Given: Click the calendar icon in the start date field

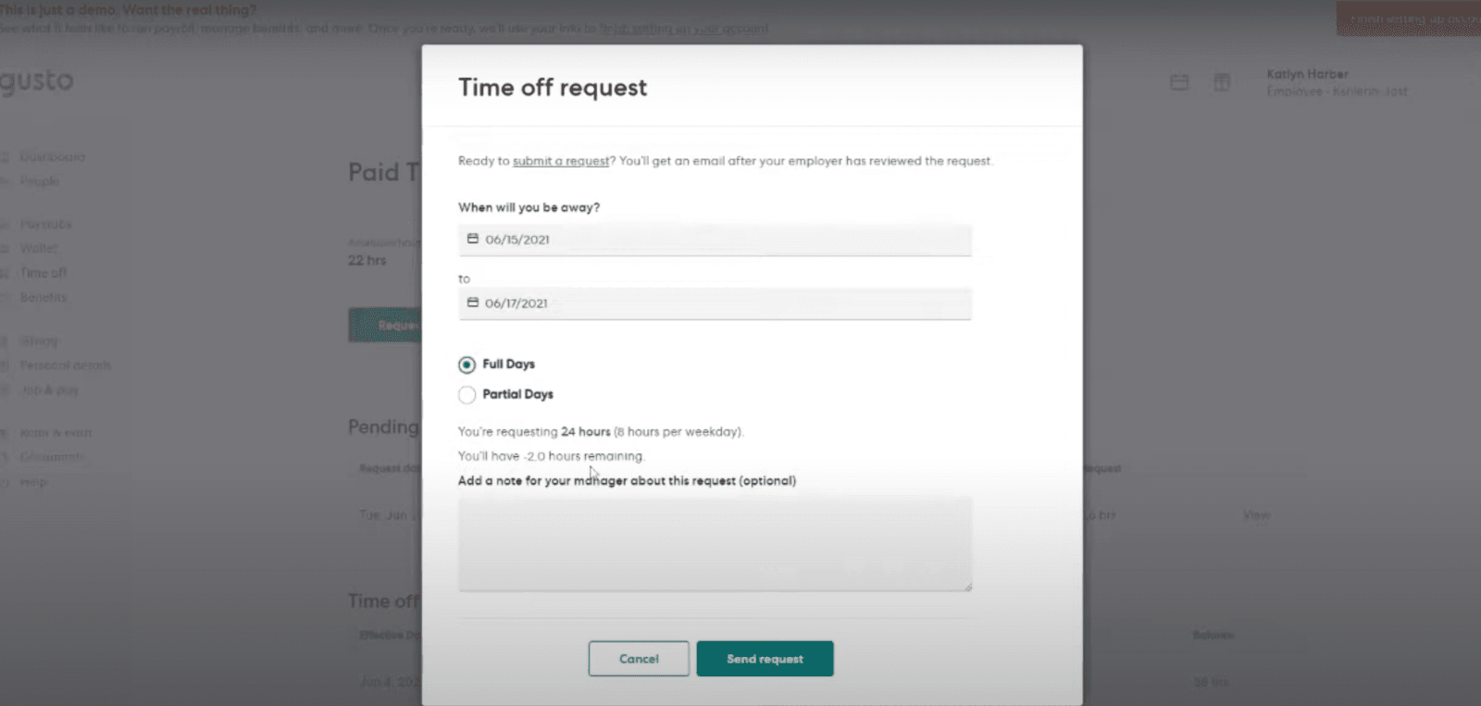Looking at the screenshot, I should click(472, 239).
